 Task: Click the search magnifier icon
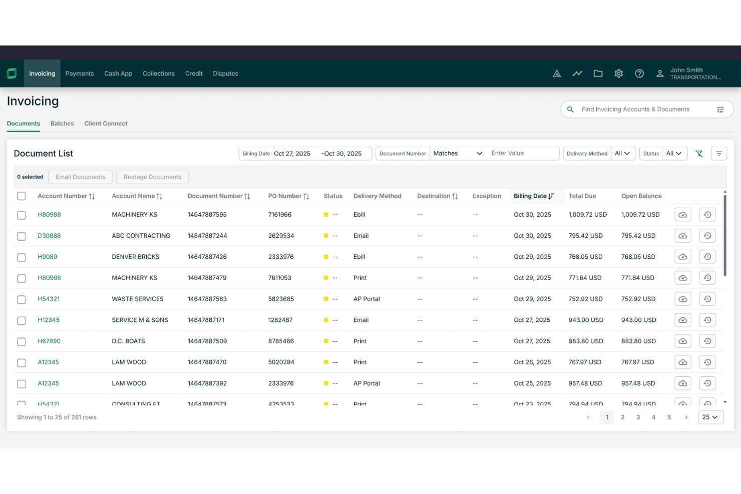pos(570,109)
